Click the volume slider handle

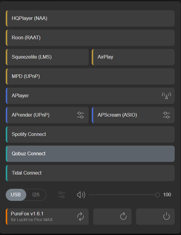(157, 195)
